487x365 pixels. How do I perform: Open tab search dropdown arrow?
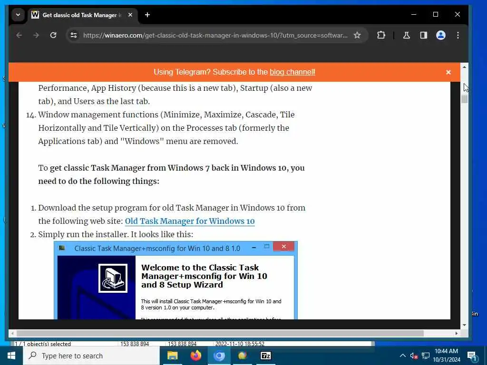tap(18, 15)
